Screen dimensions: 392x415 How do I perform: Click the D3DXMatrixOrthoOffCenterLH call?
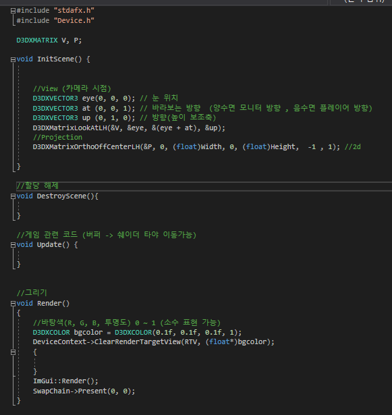pos(186,147)
